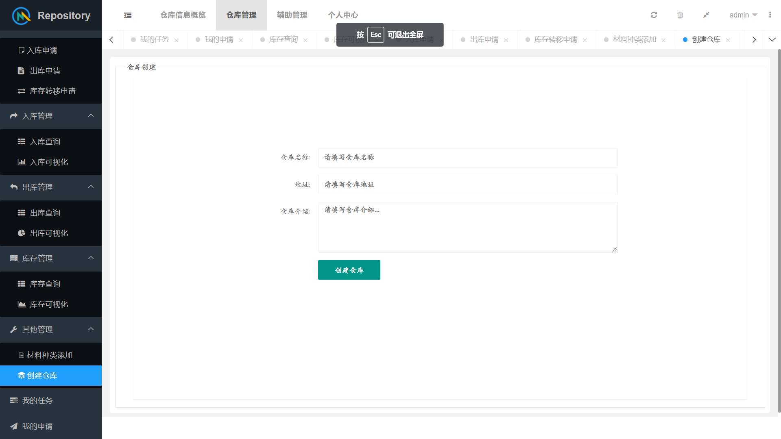The width and height of the screenshot is (781, 439).
Task: Open the tab options dropdown chevron
Action: pyautogui.click(x=772, y=39)
